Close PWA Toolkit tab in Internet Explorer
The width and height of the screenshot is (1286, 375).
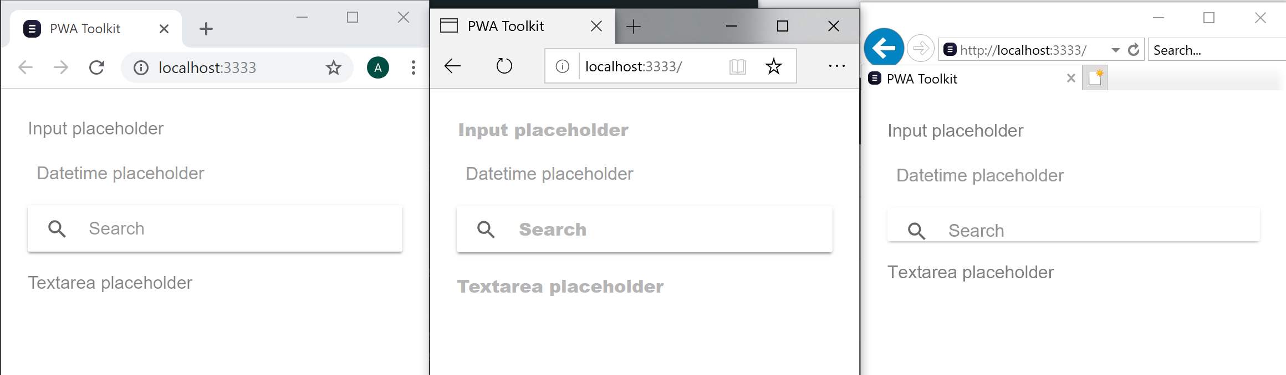[1071, 79]
